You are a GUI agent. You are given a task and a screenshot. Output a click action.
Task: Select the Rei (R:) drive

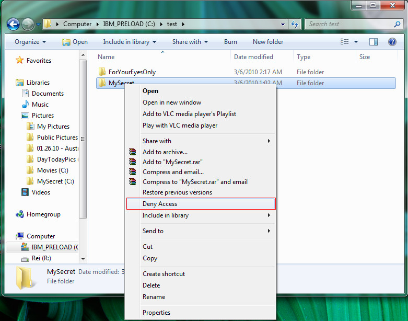36,258
